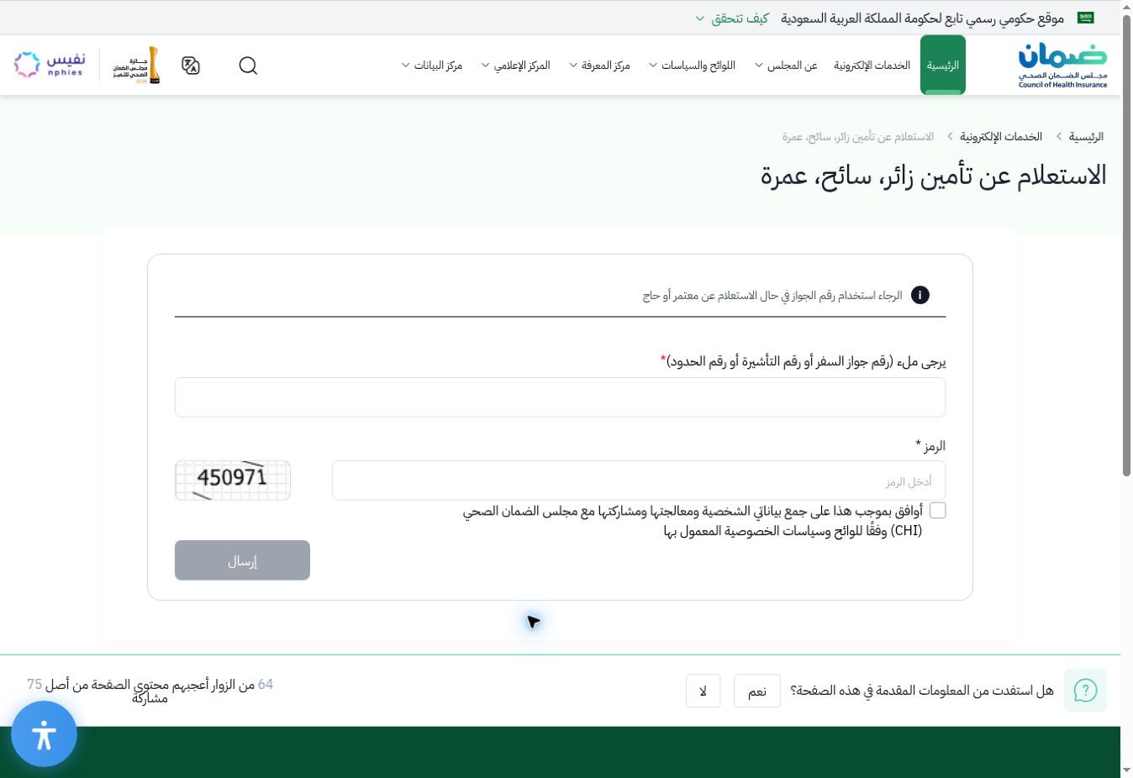The width and height of the screenshot is (1133, 778).
Task: Expand the مركز البيانات menu
Action: click(432, 66)
